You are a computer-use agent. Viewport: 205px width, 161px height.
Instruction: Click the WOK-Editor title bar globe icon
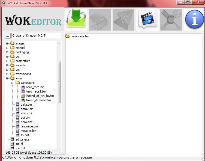4,3
